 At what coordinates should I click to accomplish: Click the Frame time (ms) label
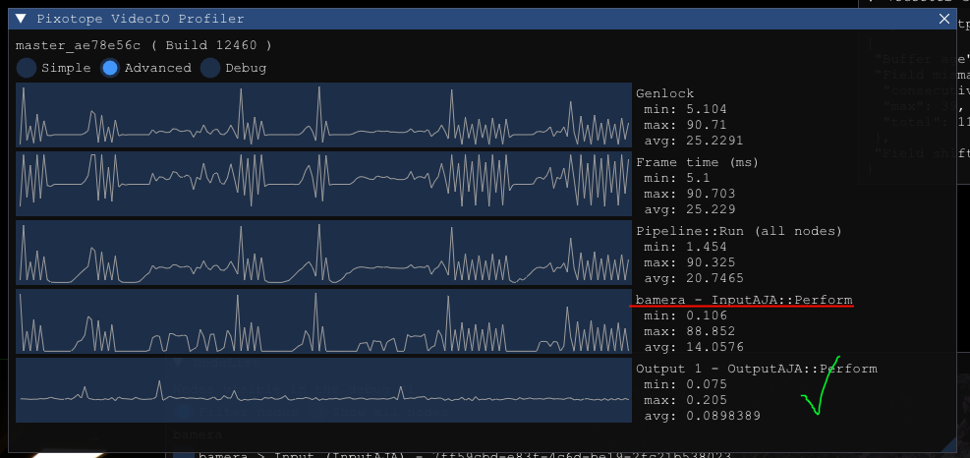point(697,162)
